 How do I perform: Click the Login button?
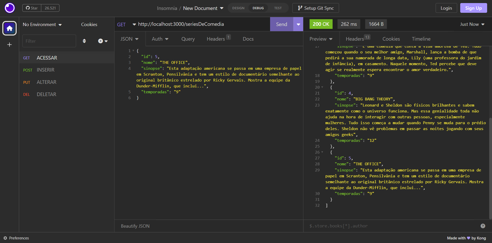(446, 8)
